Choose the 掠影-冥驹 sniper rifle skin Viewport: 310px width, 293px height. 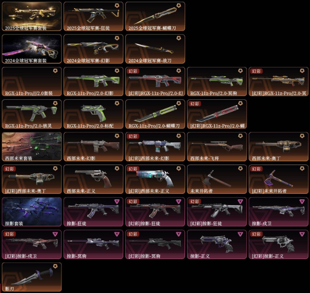click(x=93, y=244)
